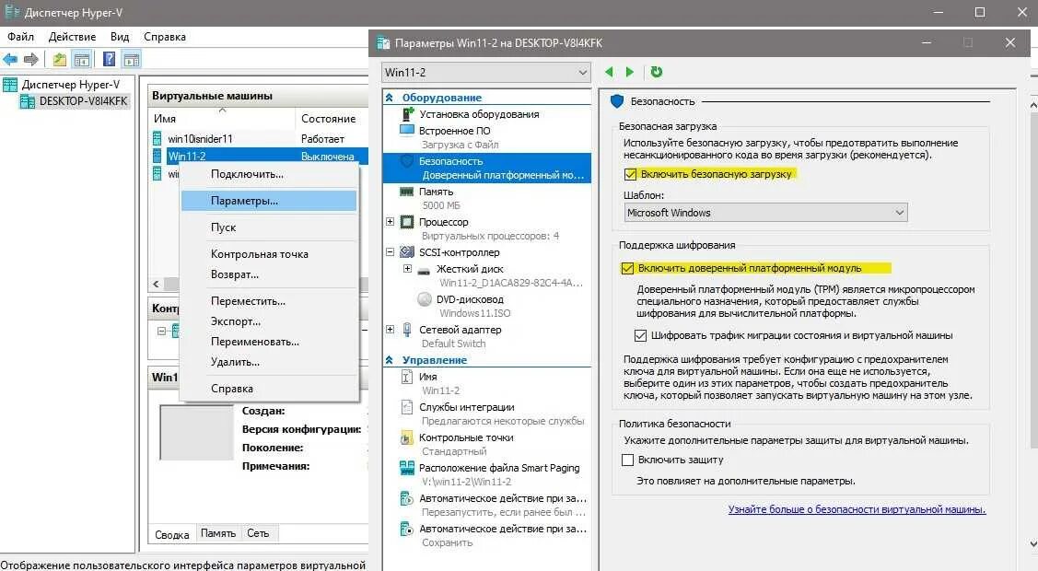Enable the Включить защиту checkbox
The image size is (1038, 571).
[627, 460]
